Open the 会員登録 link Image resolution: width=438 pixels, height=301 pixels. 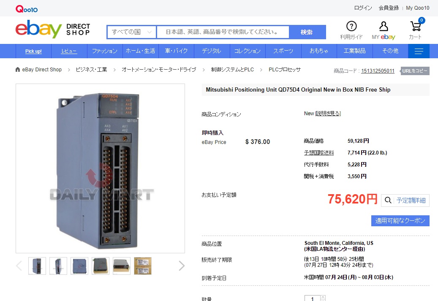coord(389,8)
